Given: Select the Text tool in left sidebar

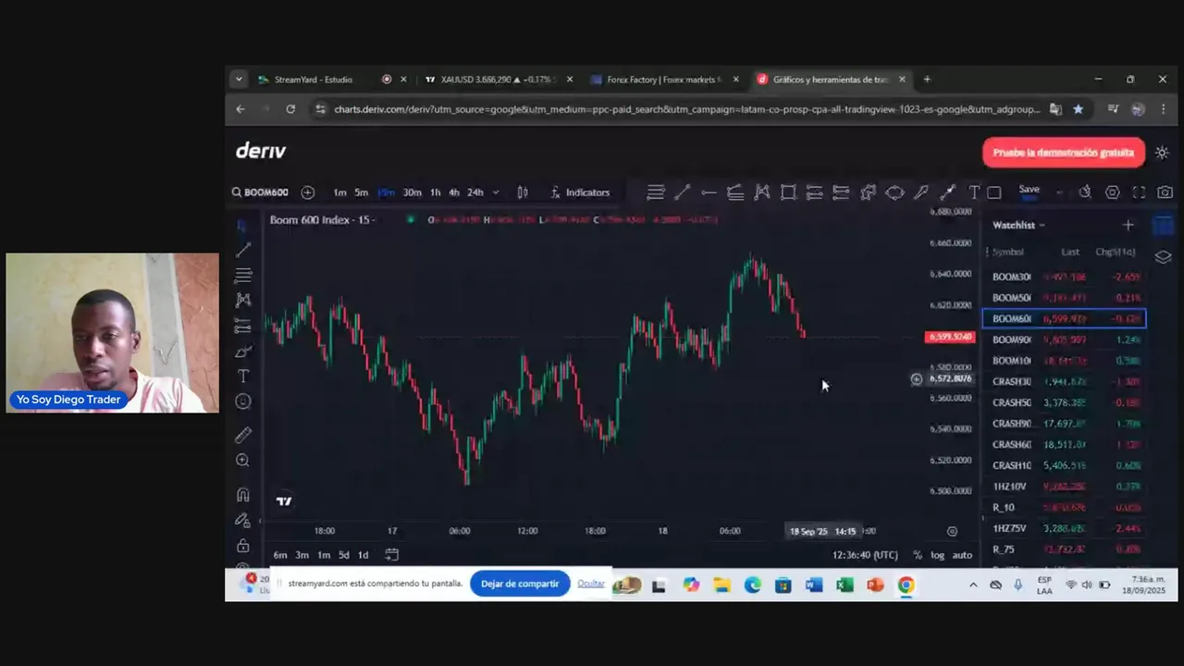Looking at the screenshot, I should [243, 376].
